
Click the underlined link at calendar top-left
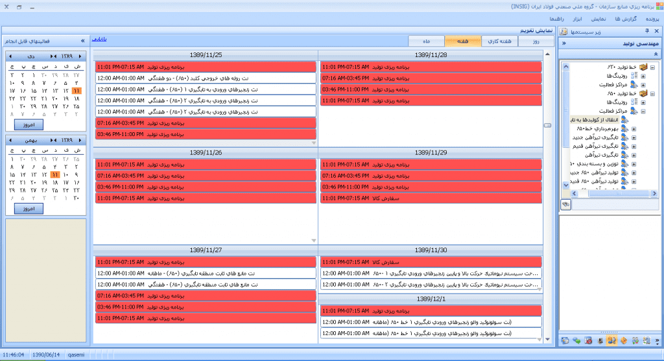point(99,40)
